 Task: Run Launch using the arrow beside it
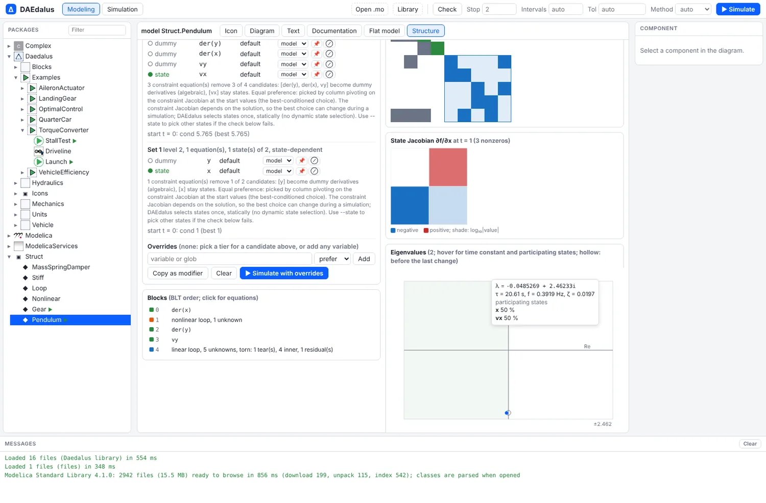point(71,162)
